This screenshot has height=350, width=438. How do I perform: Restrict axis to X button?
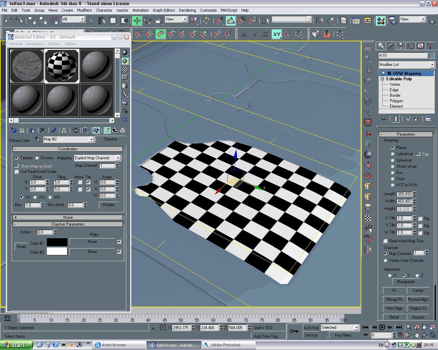(x=244, y=34)
